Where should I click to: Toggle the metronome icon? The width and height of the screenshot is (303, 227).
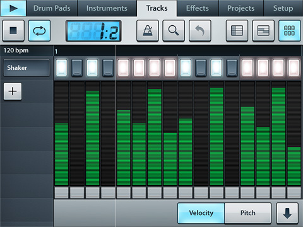point(148,31)
